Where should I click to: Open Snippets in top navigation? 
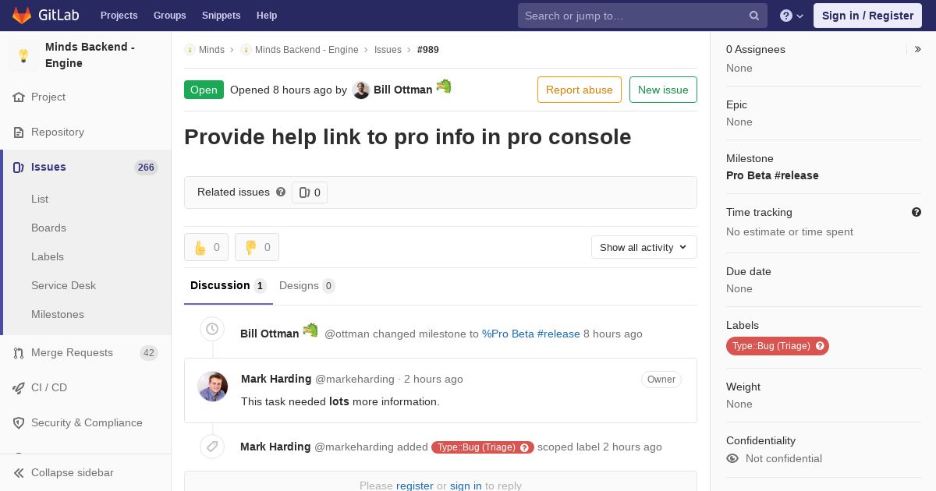[x=222, y=16]
